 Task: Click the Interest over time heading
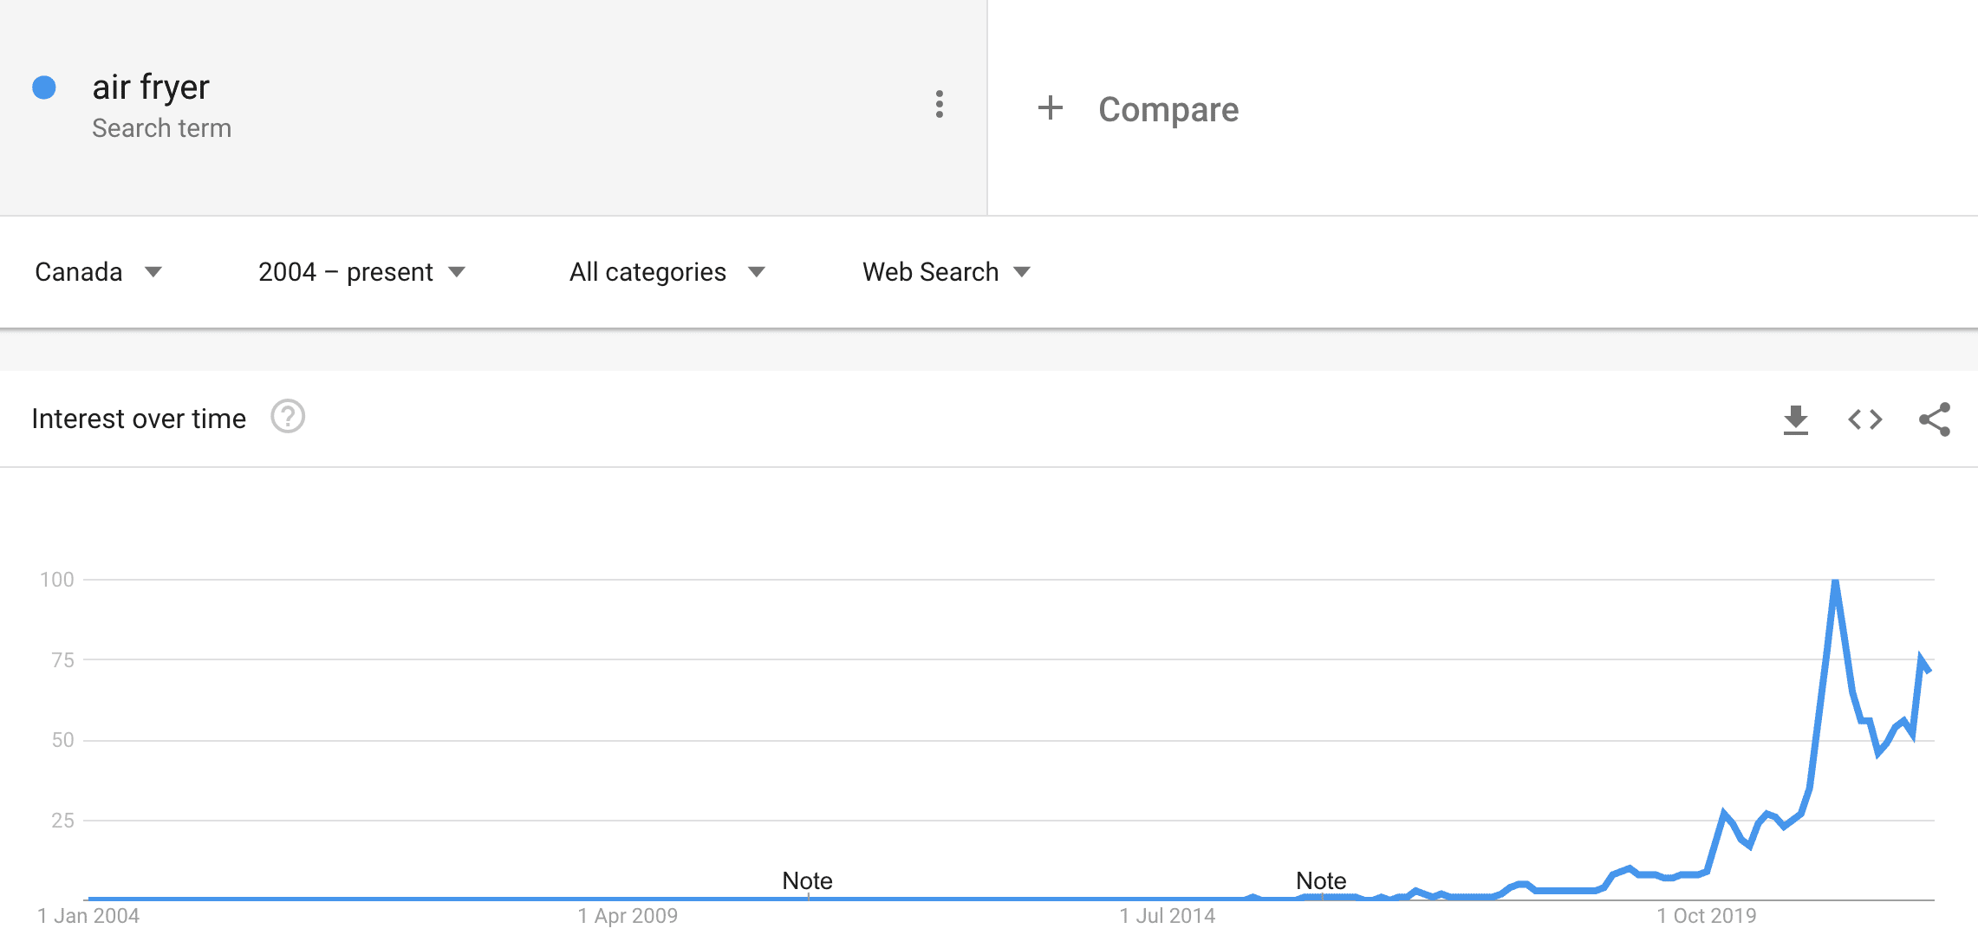tap(139, 419)
